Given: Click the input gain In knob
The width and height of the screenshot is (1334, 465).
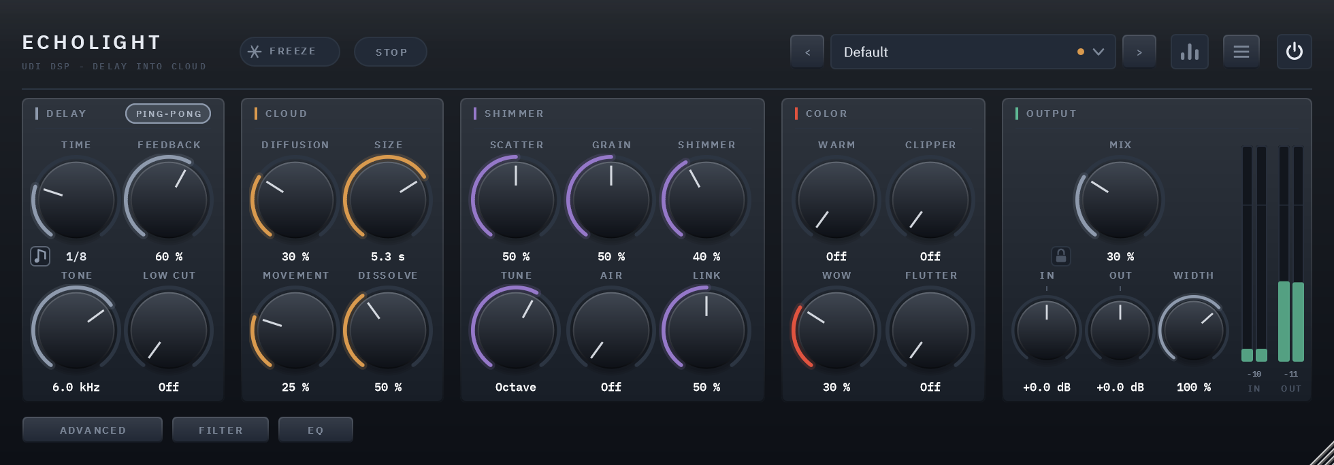Looking at the screenshot, I should pos(1047,330).
